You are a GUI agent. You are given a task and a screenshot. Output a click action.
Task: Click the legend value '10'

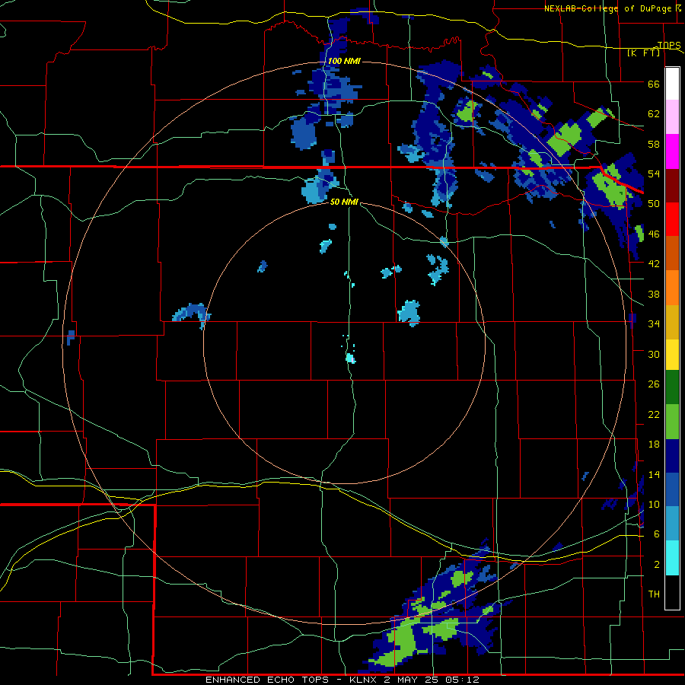tap(654, 504)
